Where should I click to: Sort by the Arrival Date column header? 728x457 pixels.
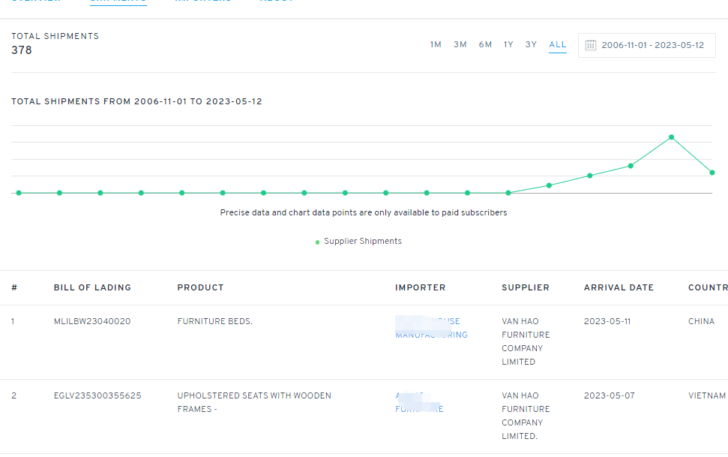619,287
